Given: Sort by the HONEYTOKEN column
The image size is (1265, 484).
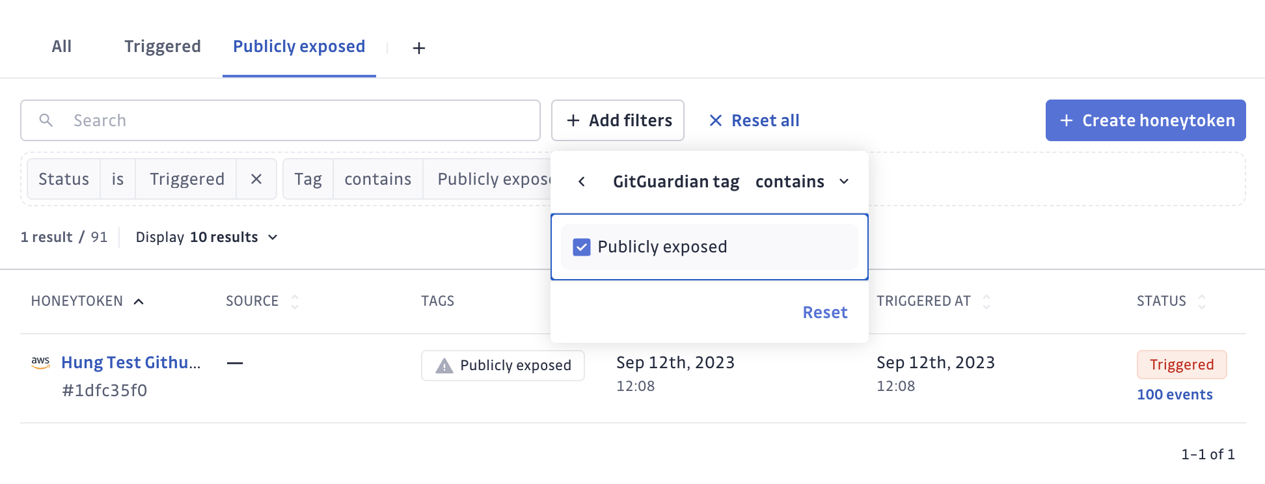Looking at the screenshot, I should pos(87,301).
